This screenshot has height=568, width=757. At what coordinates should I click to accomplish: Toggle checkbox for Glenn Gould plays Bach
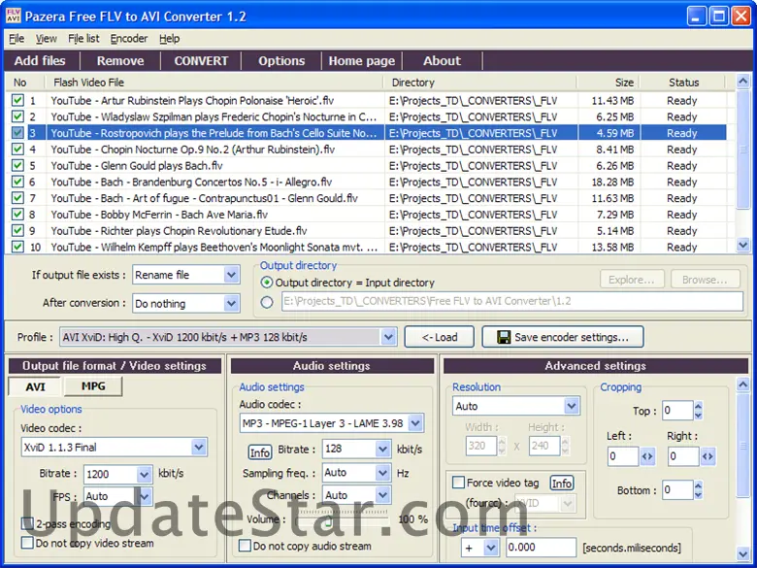[x=17, y=166]
